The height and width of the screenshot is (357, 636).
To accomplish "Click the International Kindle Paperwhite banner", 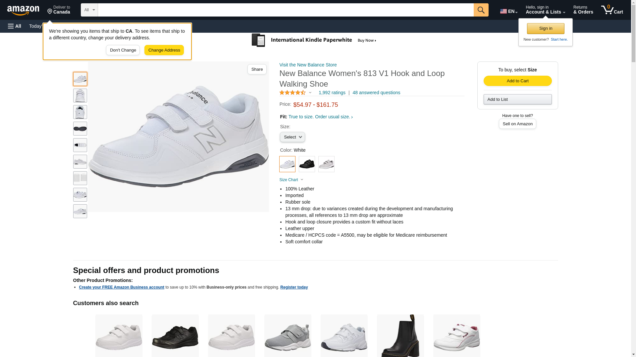I will [x=314, y=40].
